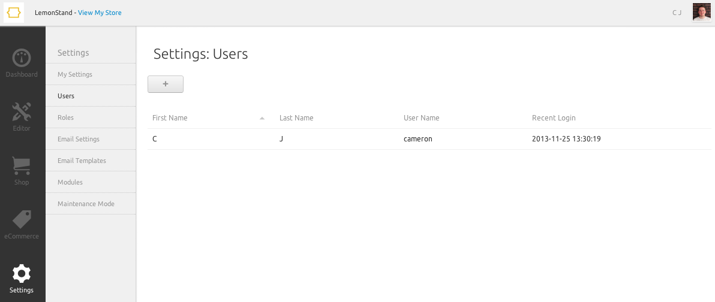Open the Dashboard section
Viewport: 715px width, 302px height.
click(22, 63)
